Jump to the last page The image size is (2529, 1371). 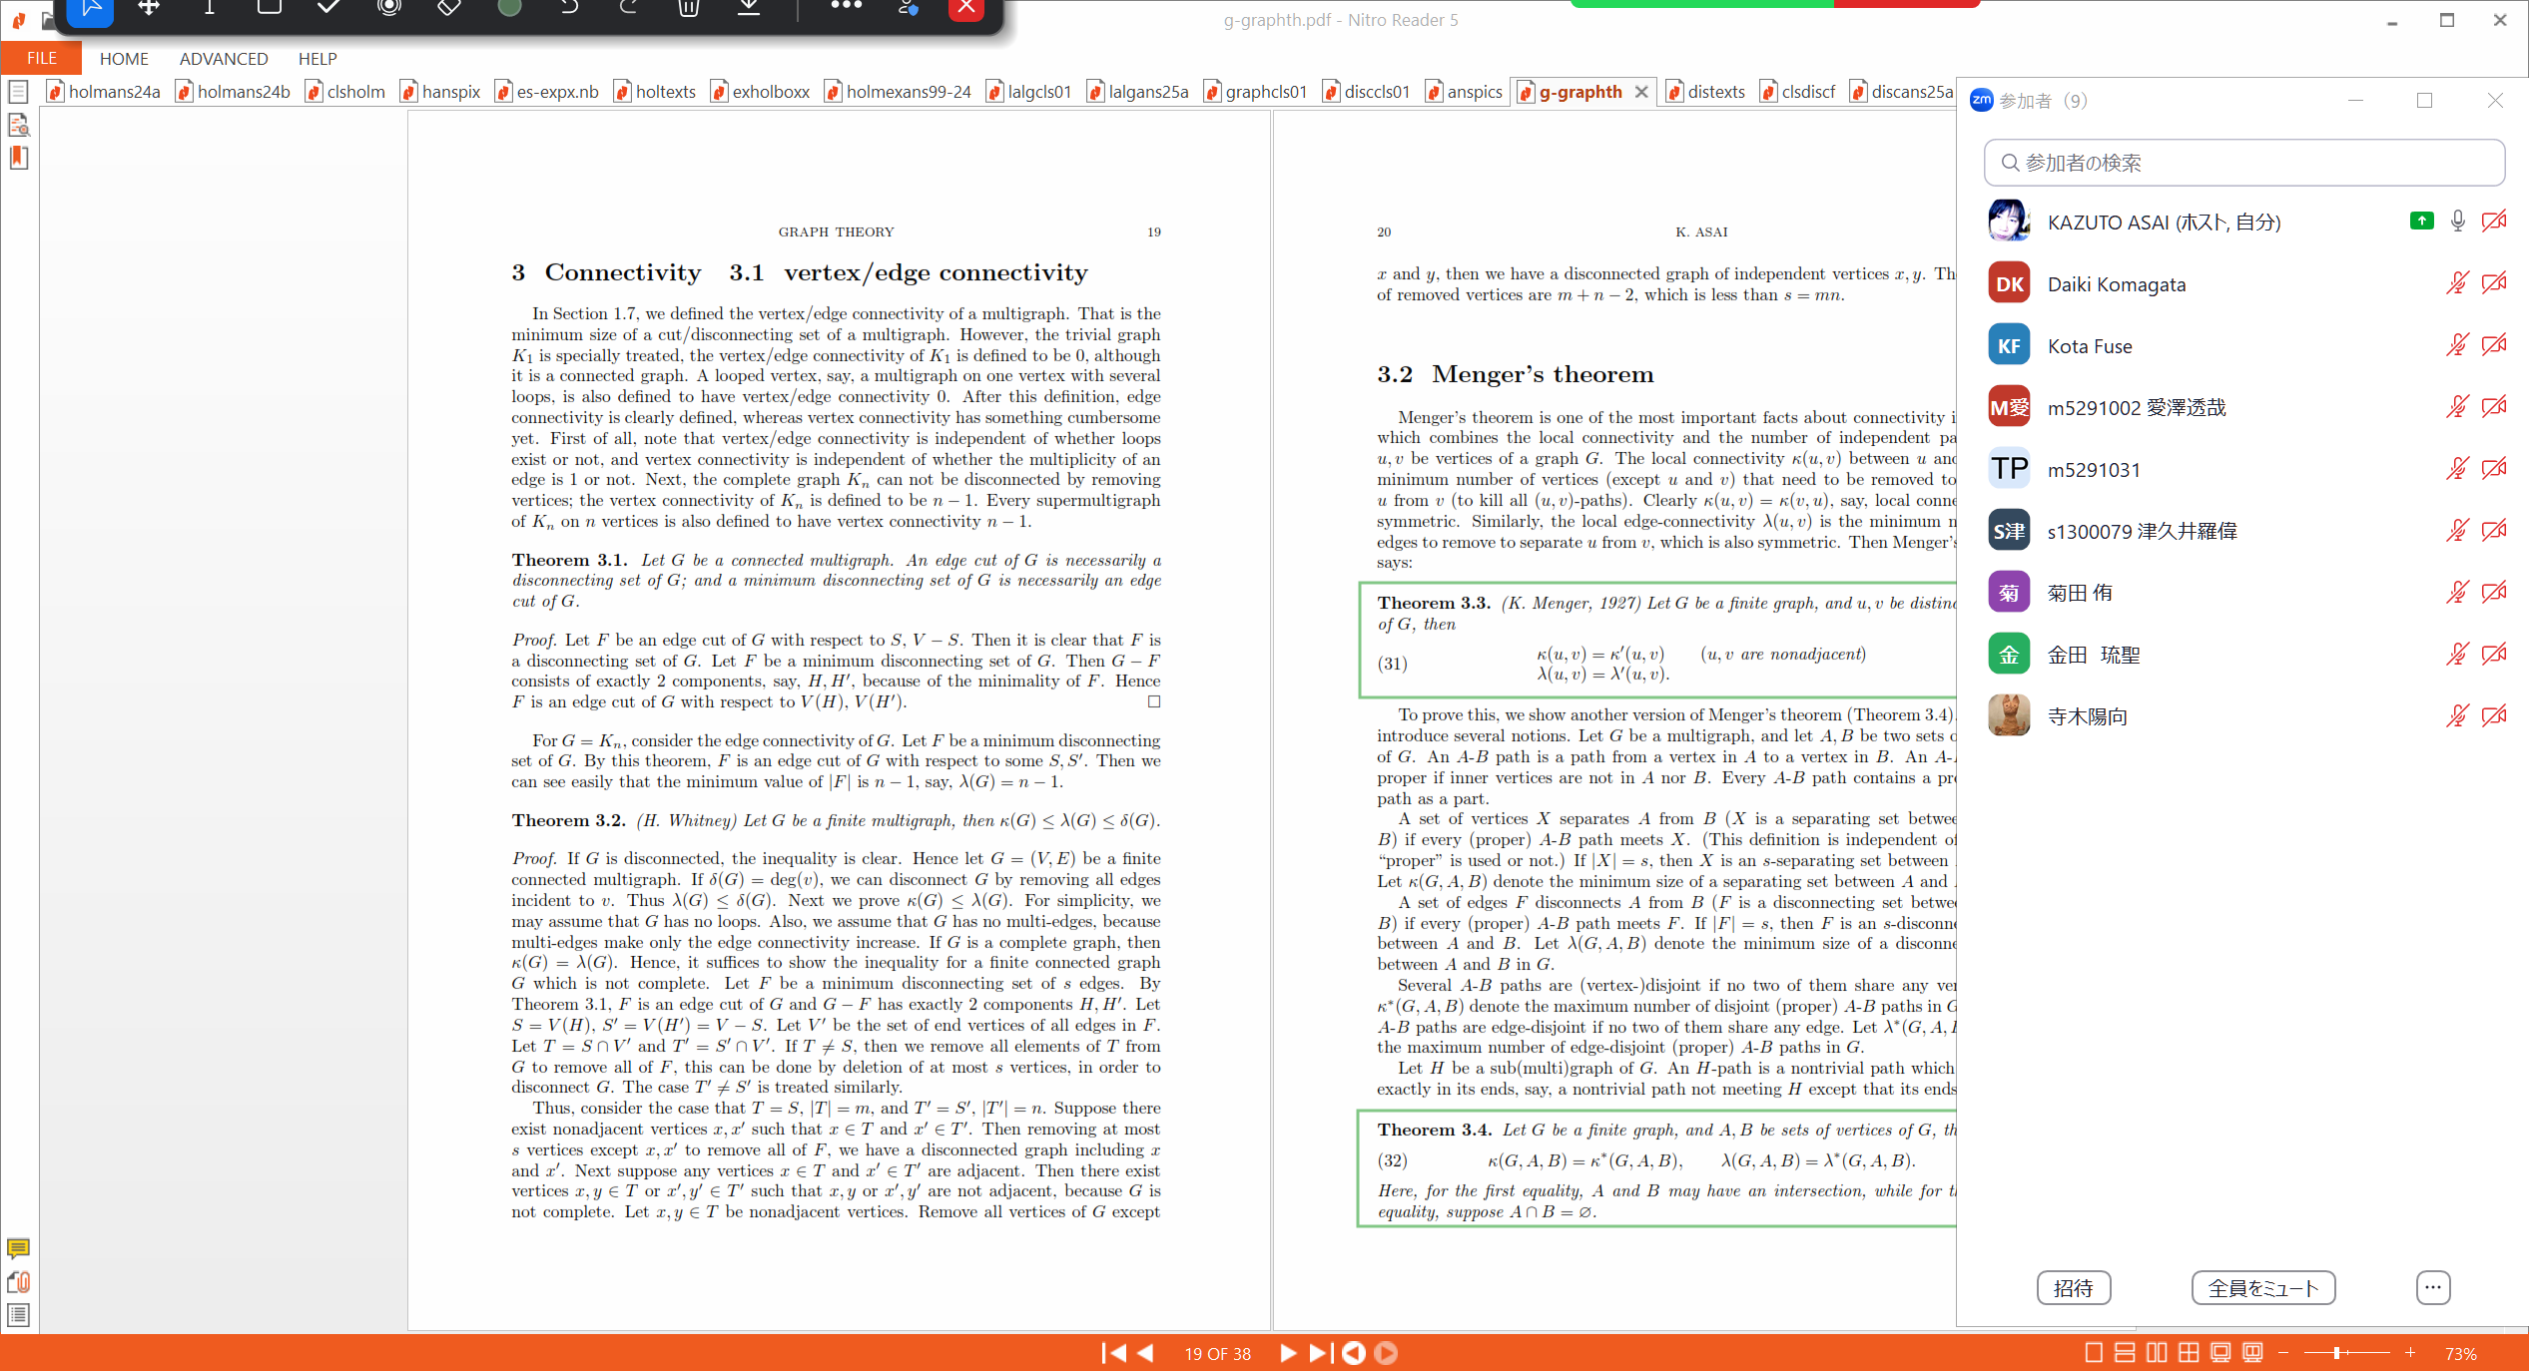click(1320, 1353)
